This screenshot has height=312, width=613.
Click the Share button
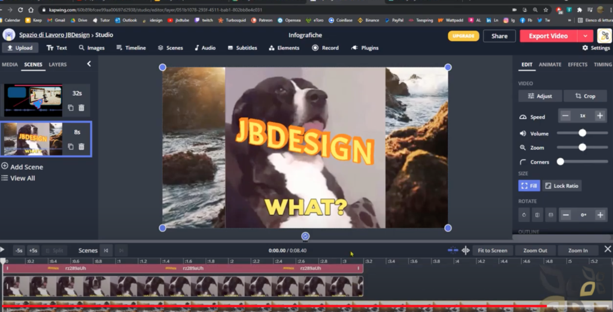[499, 36]
